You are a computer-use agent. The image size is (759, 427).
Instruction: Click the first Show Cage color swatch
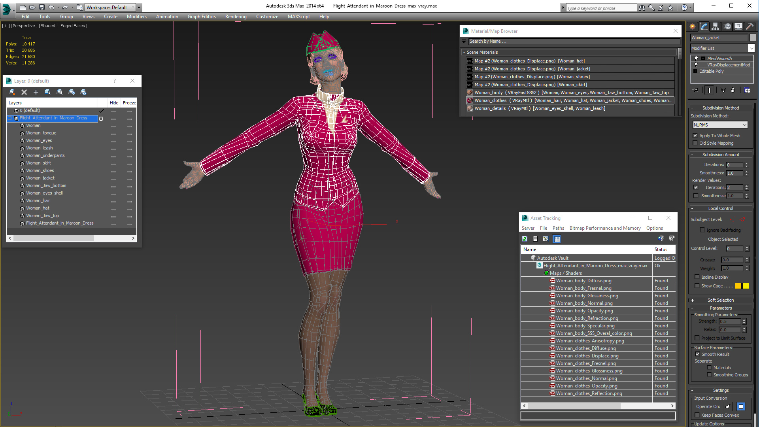[738, 286]
